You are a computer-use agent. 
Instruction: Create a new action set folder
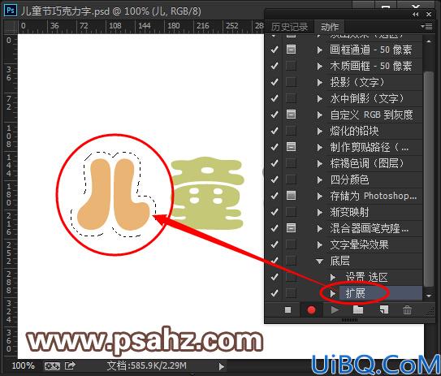point(358,309)
